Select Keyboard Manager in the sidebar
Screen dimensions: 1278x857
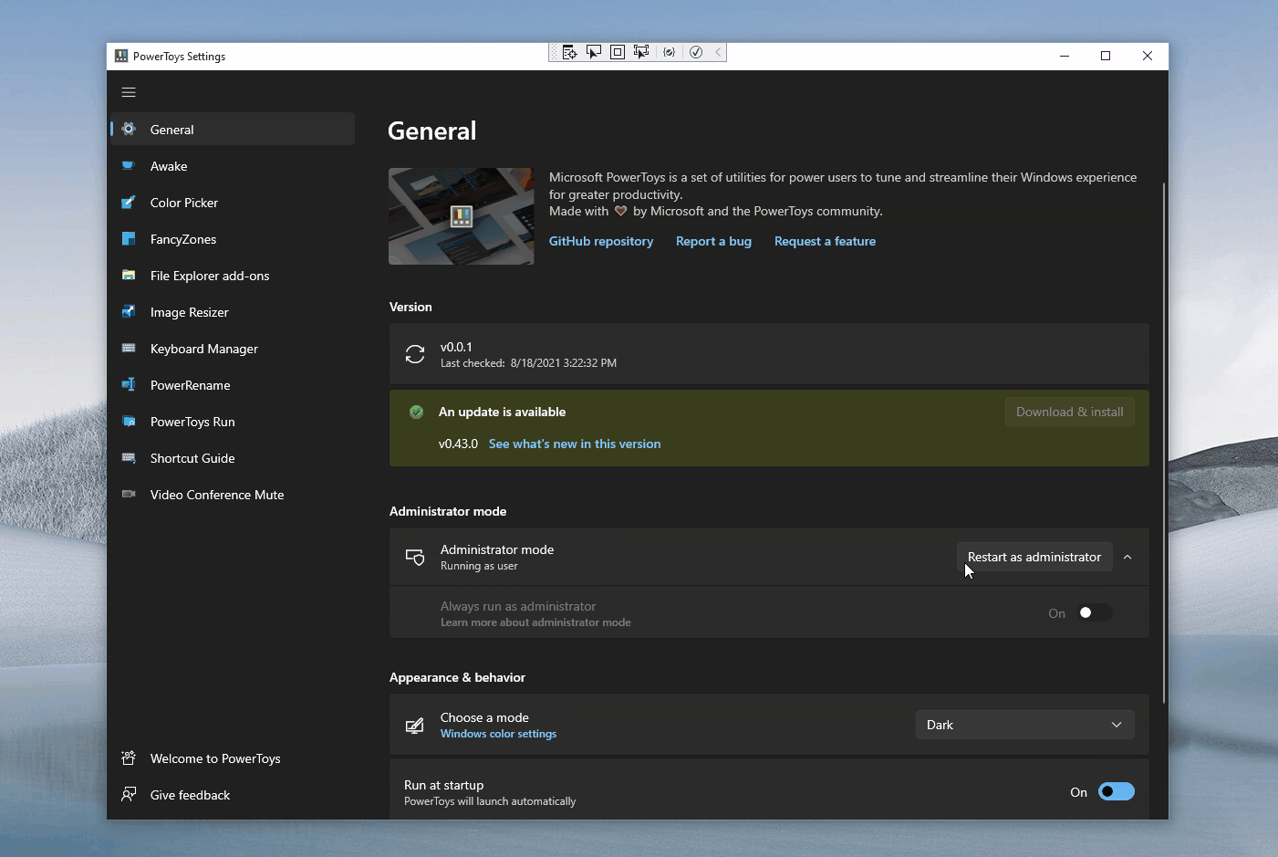pos(233,349)
